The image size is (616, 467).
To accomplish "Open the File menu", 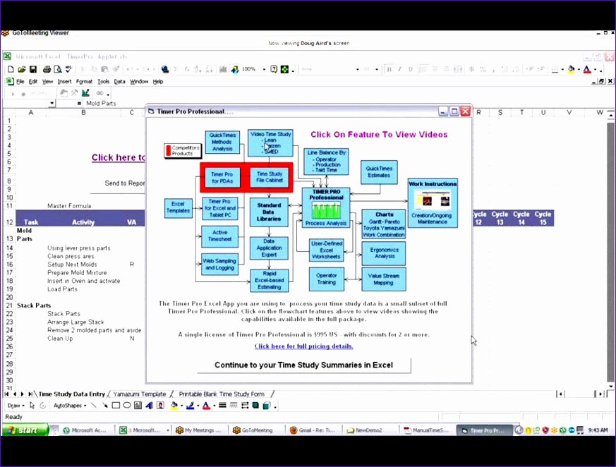I will pos(20,82).
